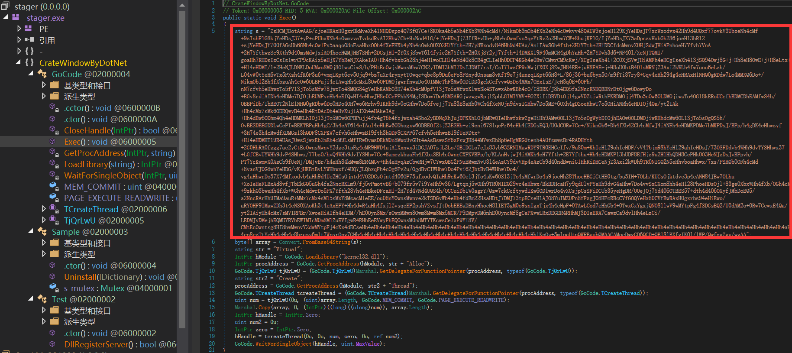
Task: Click the .cctor() method icon
Action: [x=54, y=107]
